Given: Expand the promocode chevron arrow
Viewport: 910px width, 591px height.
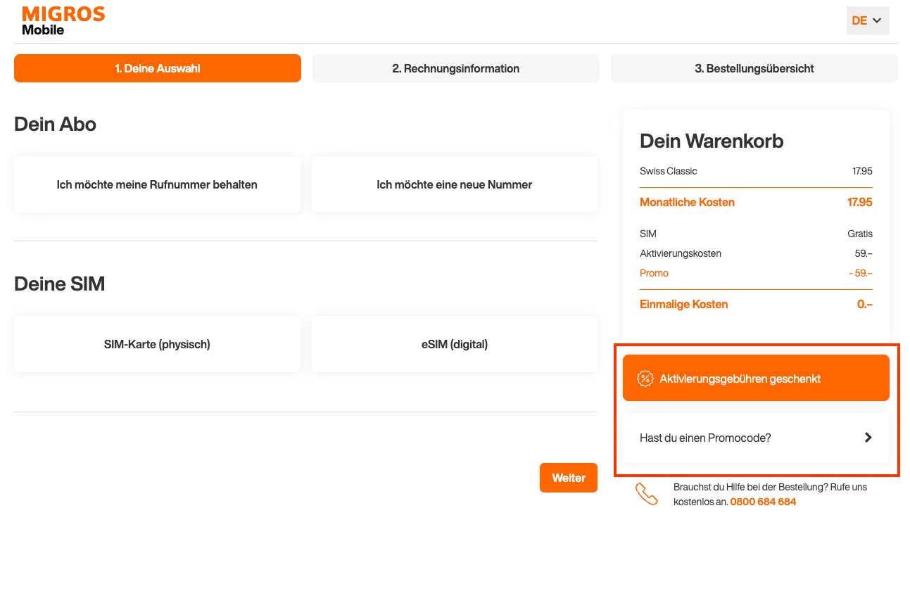Looking at the screenshot, I should click(868, 438).
